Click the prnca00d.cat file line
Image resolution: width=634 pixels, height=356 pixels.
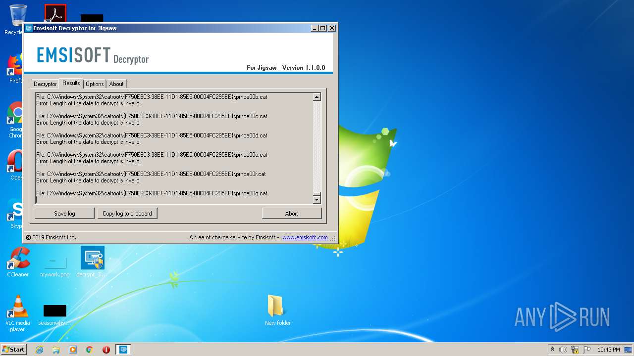pos(152,135)
